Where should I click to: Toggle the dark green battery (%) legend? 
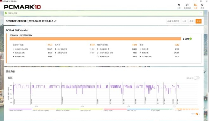(x=162, y=110)
